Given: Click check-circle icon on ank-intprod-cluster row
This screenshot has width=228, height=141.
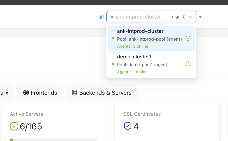Looking at the screenshot, I should 188,38.
